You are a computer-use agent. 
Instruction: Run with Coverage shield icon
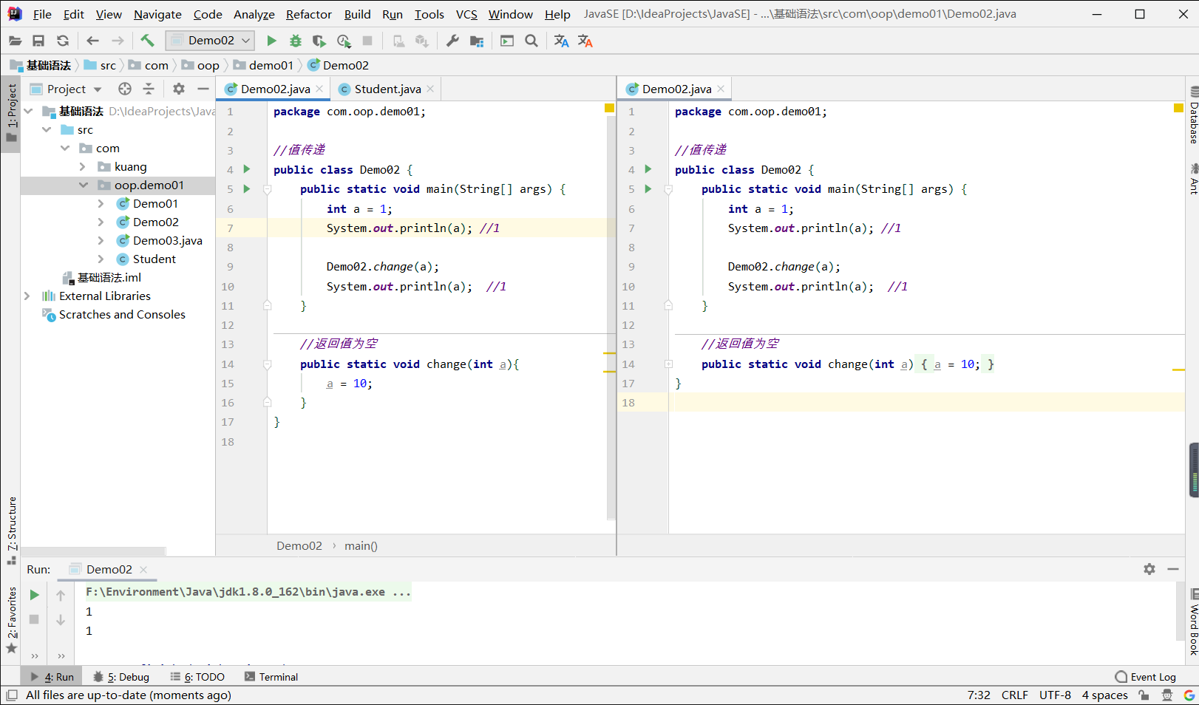pyautogui.click(x=319, y=41)
